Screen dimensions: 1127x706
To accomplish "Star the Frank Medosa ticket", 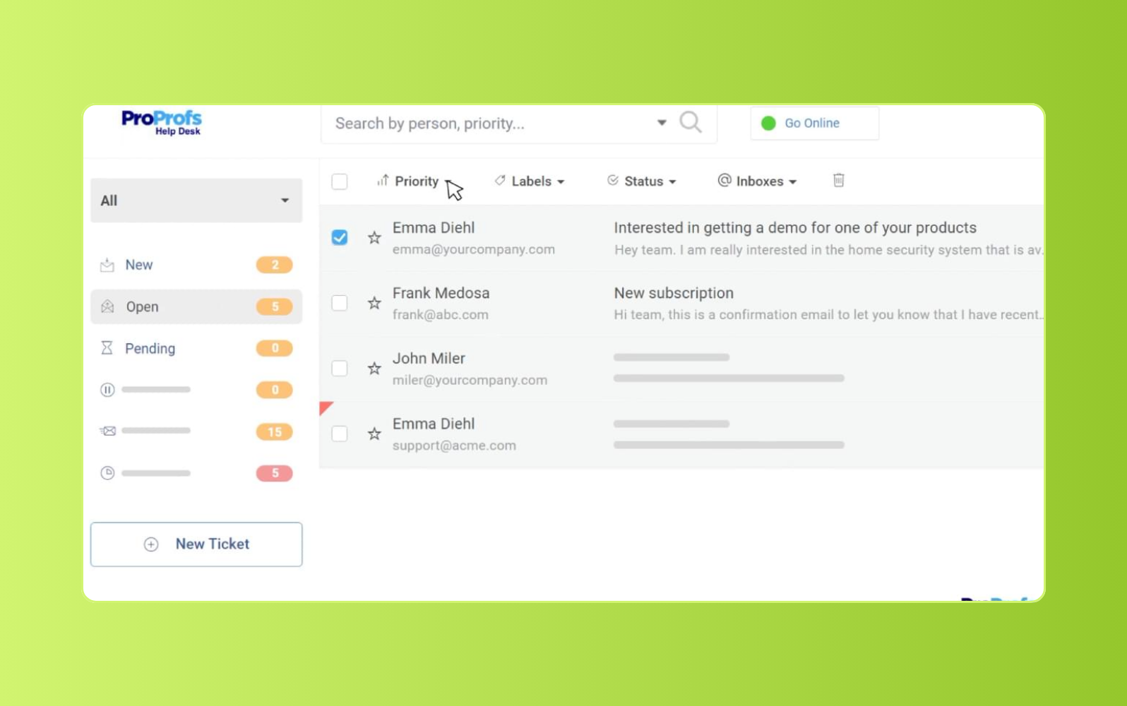I will (x=374, y=304).
